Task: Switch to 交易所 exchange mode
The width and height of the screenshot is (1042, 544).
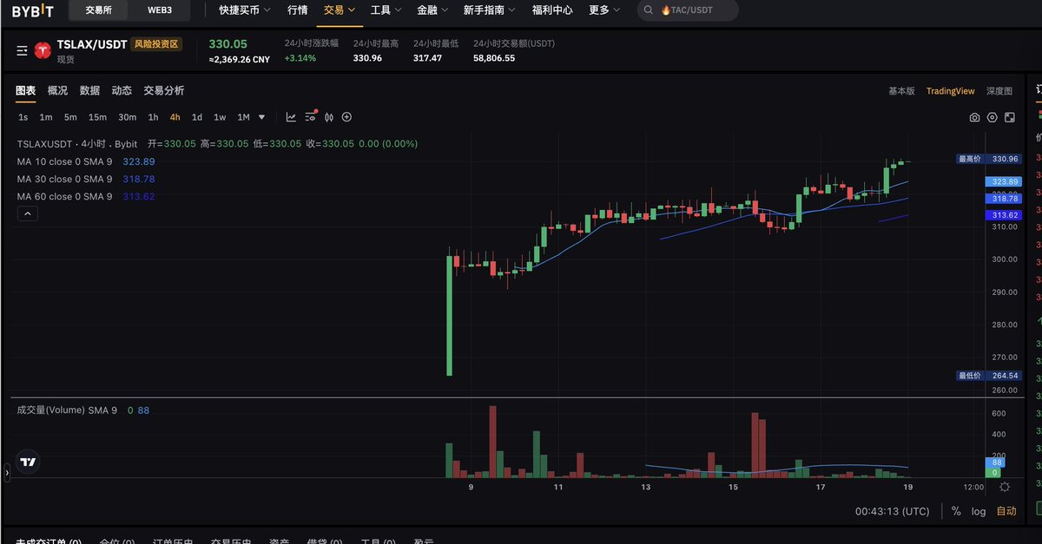Action: click(x=100, y=10)
